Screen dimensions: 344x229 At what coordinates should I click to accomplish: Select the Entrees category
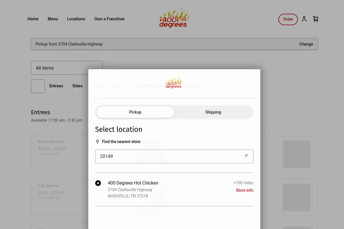point(56,86)
